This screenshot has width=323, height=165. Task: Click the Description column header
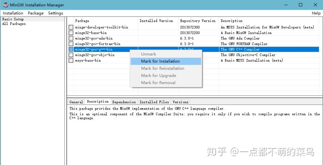(x=269, y=21)
